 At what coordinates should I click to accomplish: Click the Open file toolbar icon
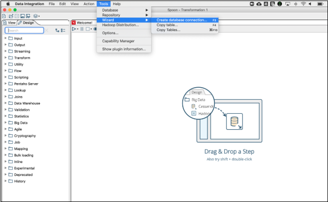pyautogui.click(x=10, y=16)
